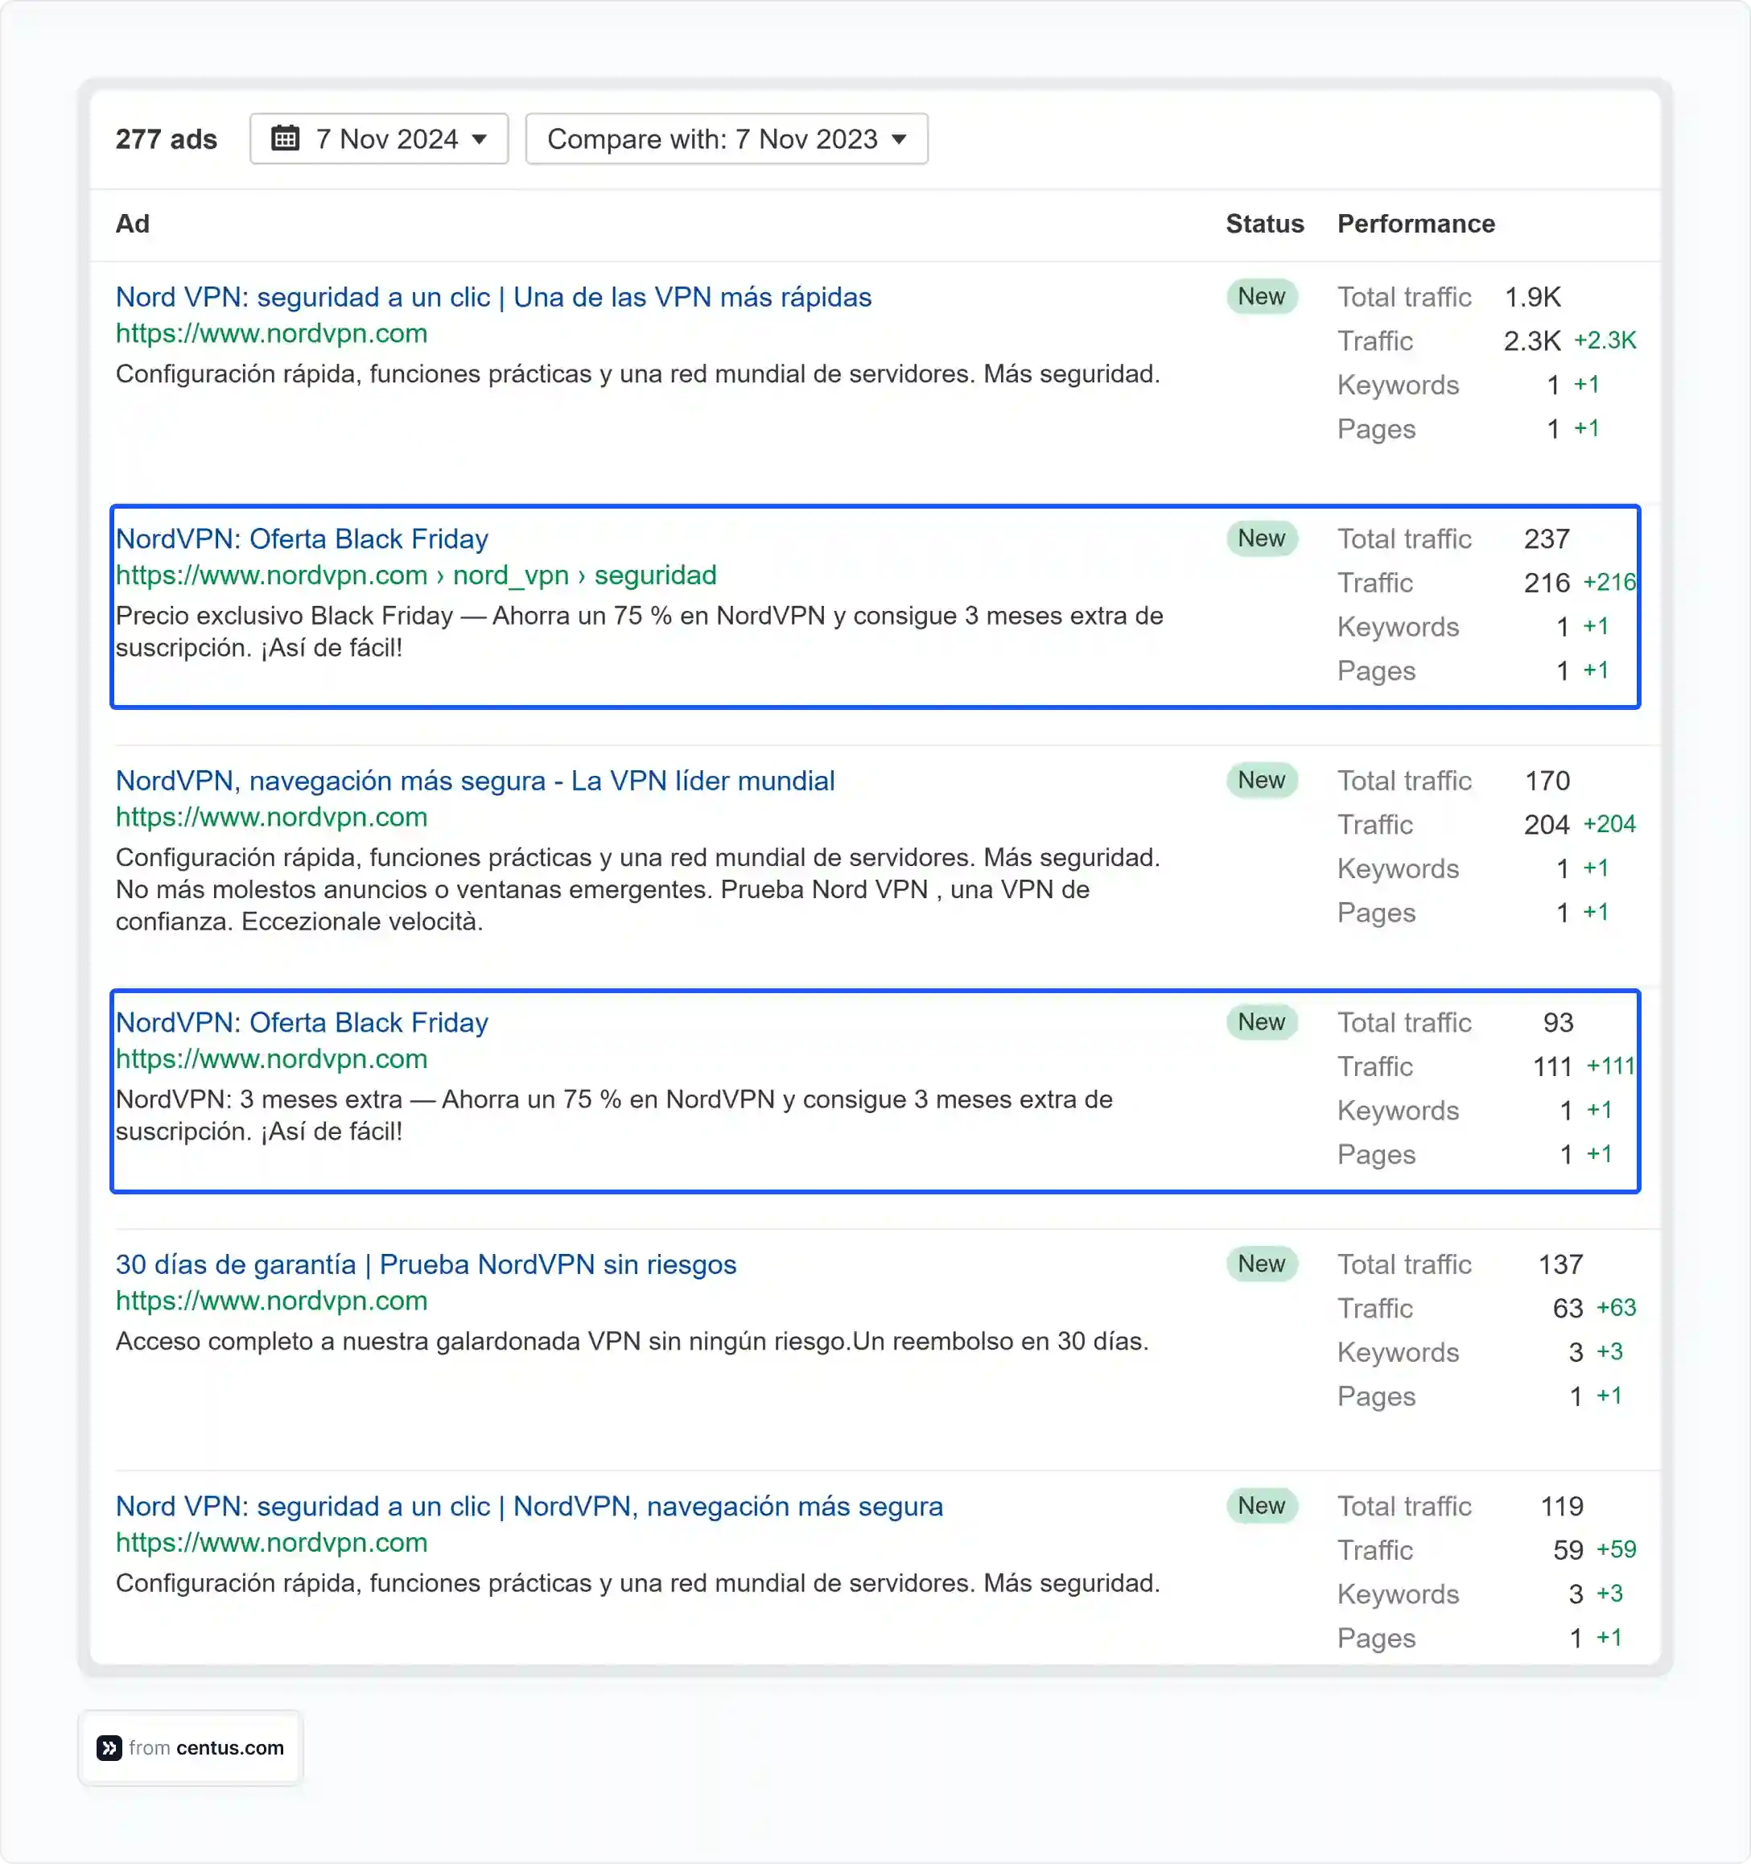Screen dimensions: 1751x1864
Task: Click the Ad column header
Action: 132,224
